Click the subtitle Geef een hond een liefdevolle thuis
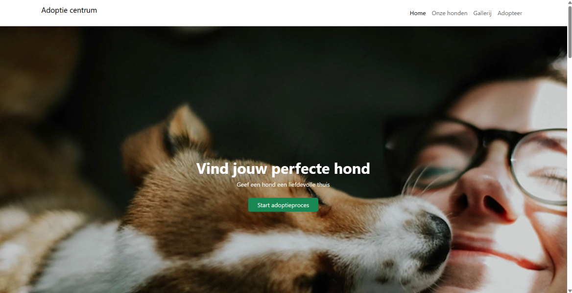This screenshot has width=572, height=293. point(283,185)
